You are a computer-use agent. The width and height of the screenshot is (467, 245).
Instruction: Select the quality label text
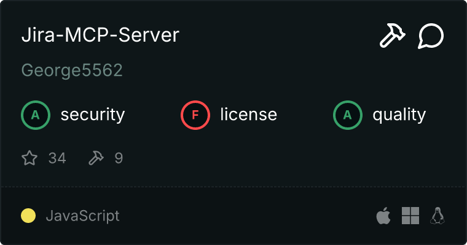[x=399, y=115]
